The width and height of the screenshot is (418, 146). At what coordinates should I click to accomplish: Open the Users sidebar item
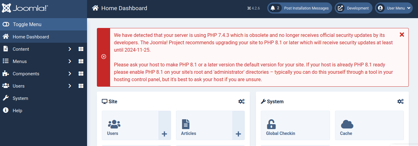coord(18,86)
